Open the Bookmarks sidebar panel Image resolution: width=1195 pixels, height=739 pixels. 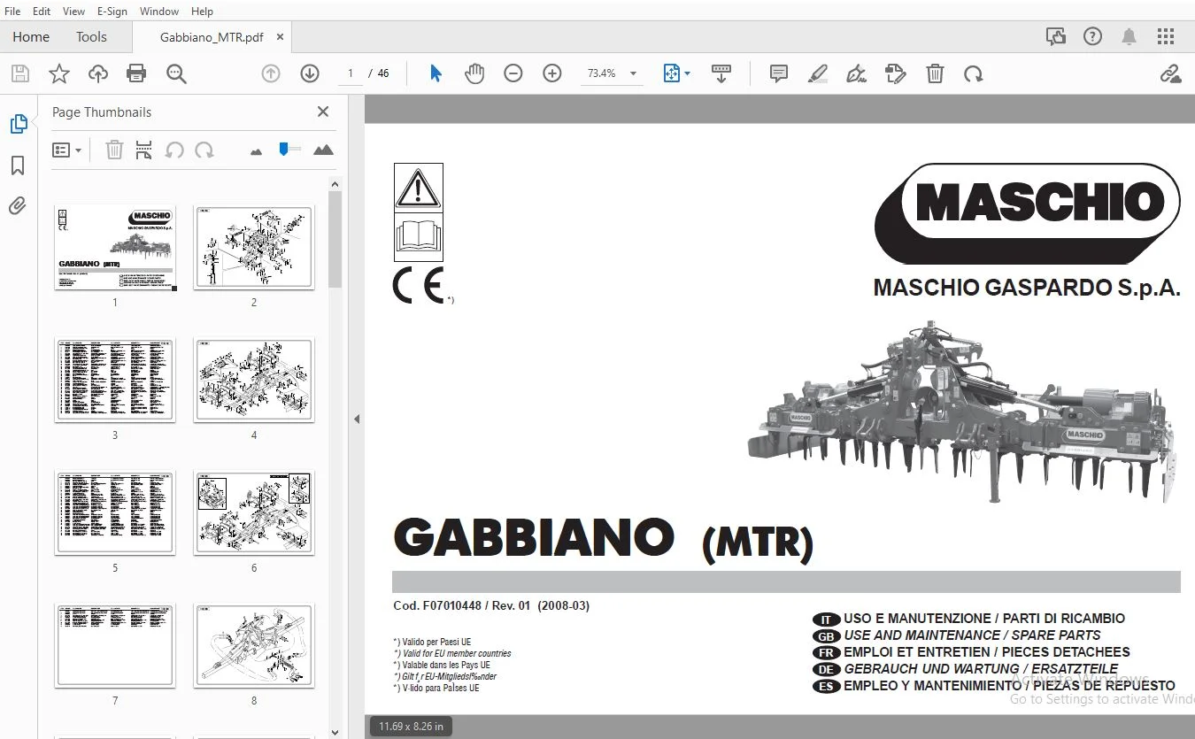[x=18, y=166]
